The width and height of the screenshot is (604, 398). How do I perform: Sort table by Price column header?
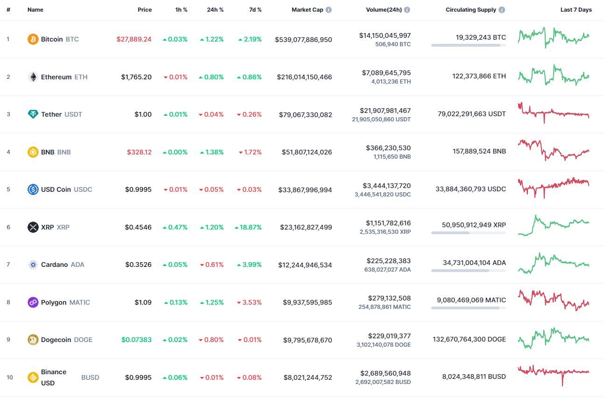click(145, 10)
